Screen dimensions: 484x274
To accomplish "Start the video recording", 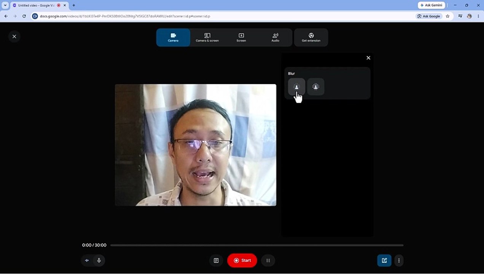I will pyautogui.click(x=242, y=260).
